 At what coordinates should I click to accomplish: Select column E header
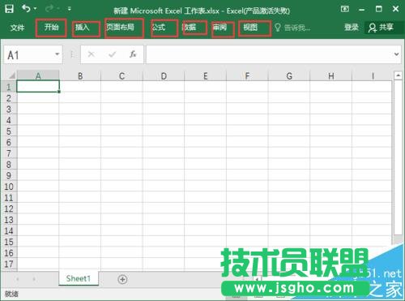click(x=206, y=76)
